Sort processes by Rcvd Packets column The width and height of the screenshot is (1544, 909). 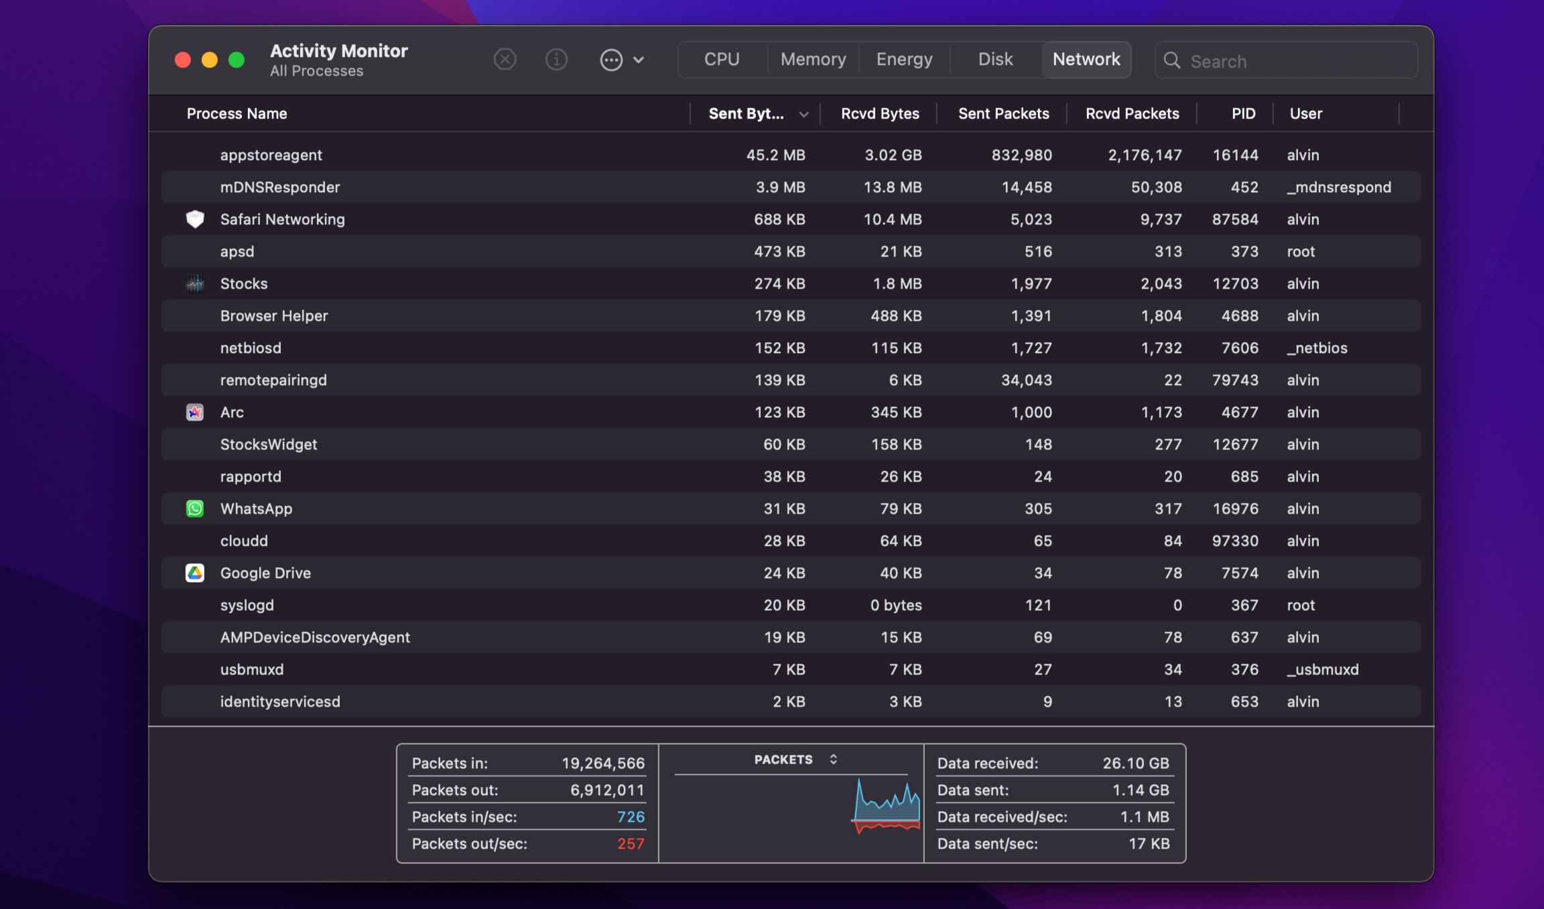pos(1131,114)
